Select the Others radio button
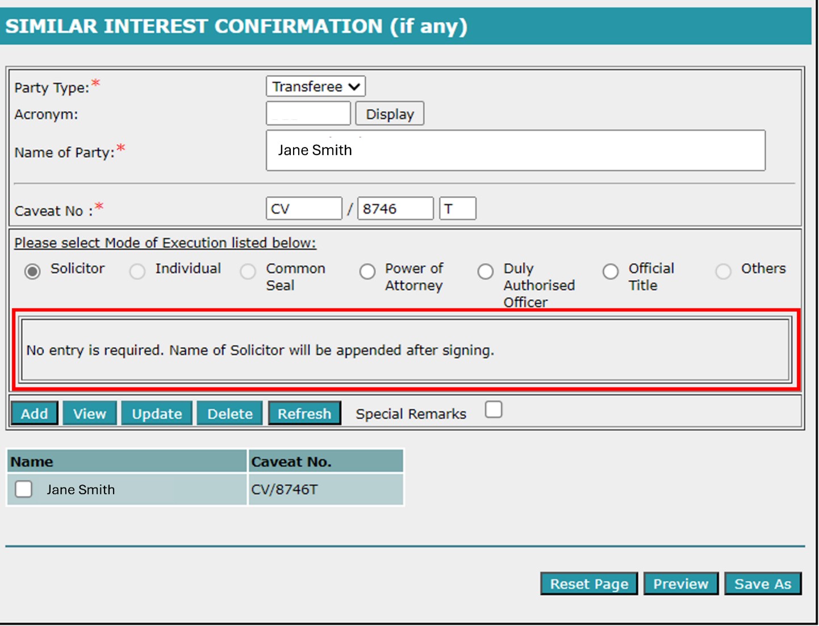 pyautogui.click(x=723, y=271)
